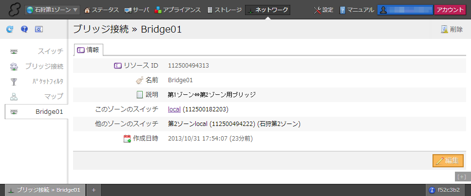
Task: Go to the ステータス status page
Action: [x=102, y=10]
